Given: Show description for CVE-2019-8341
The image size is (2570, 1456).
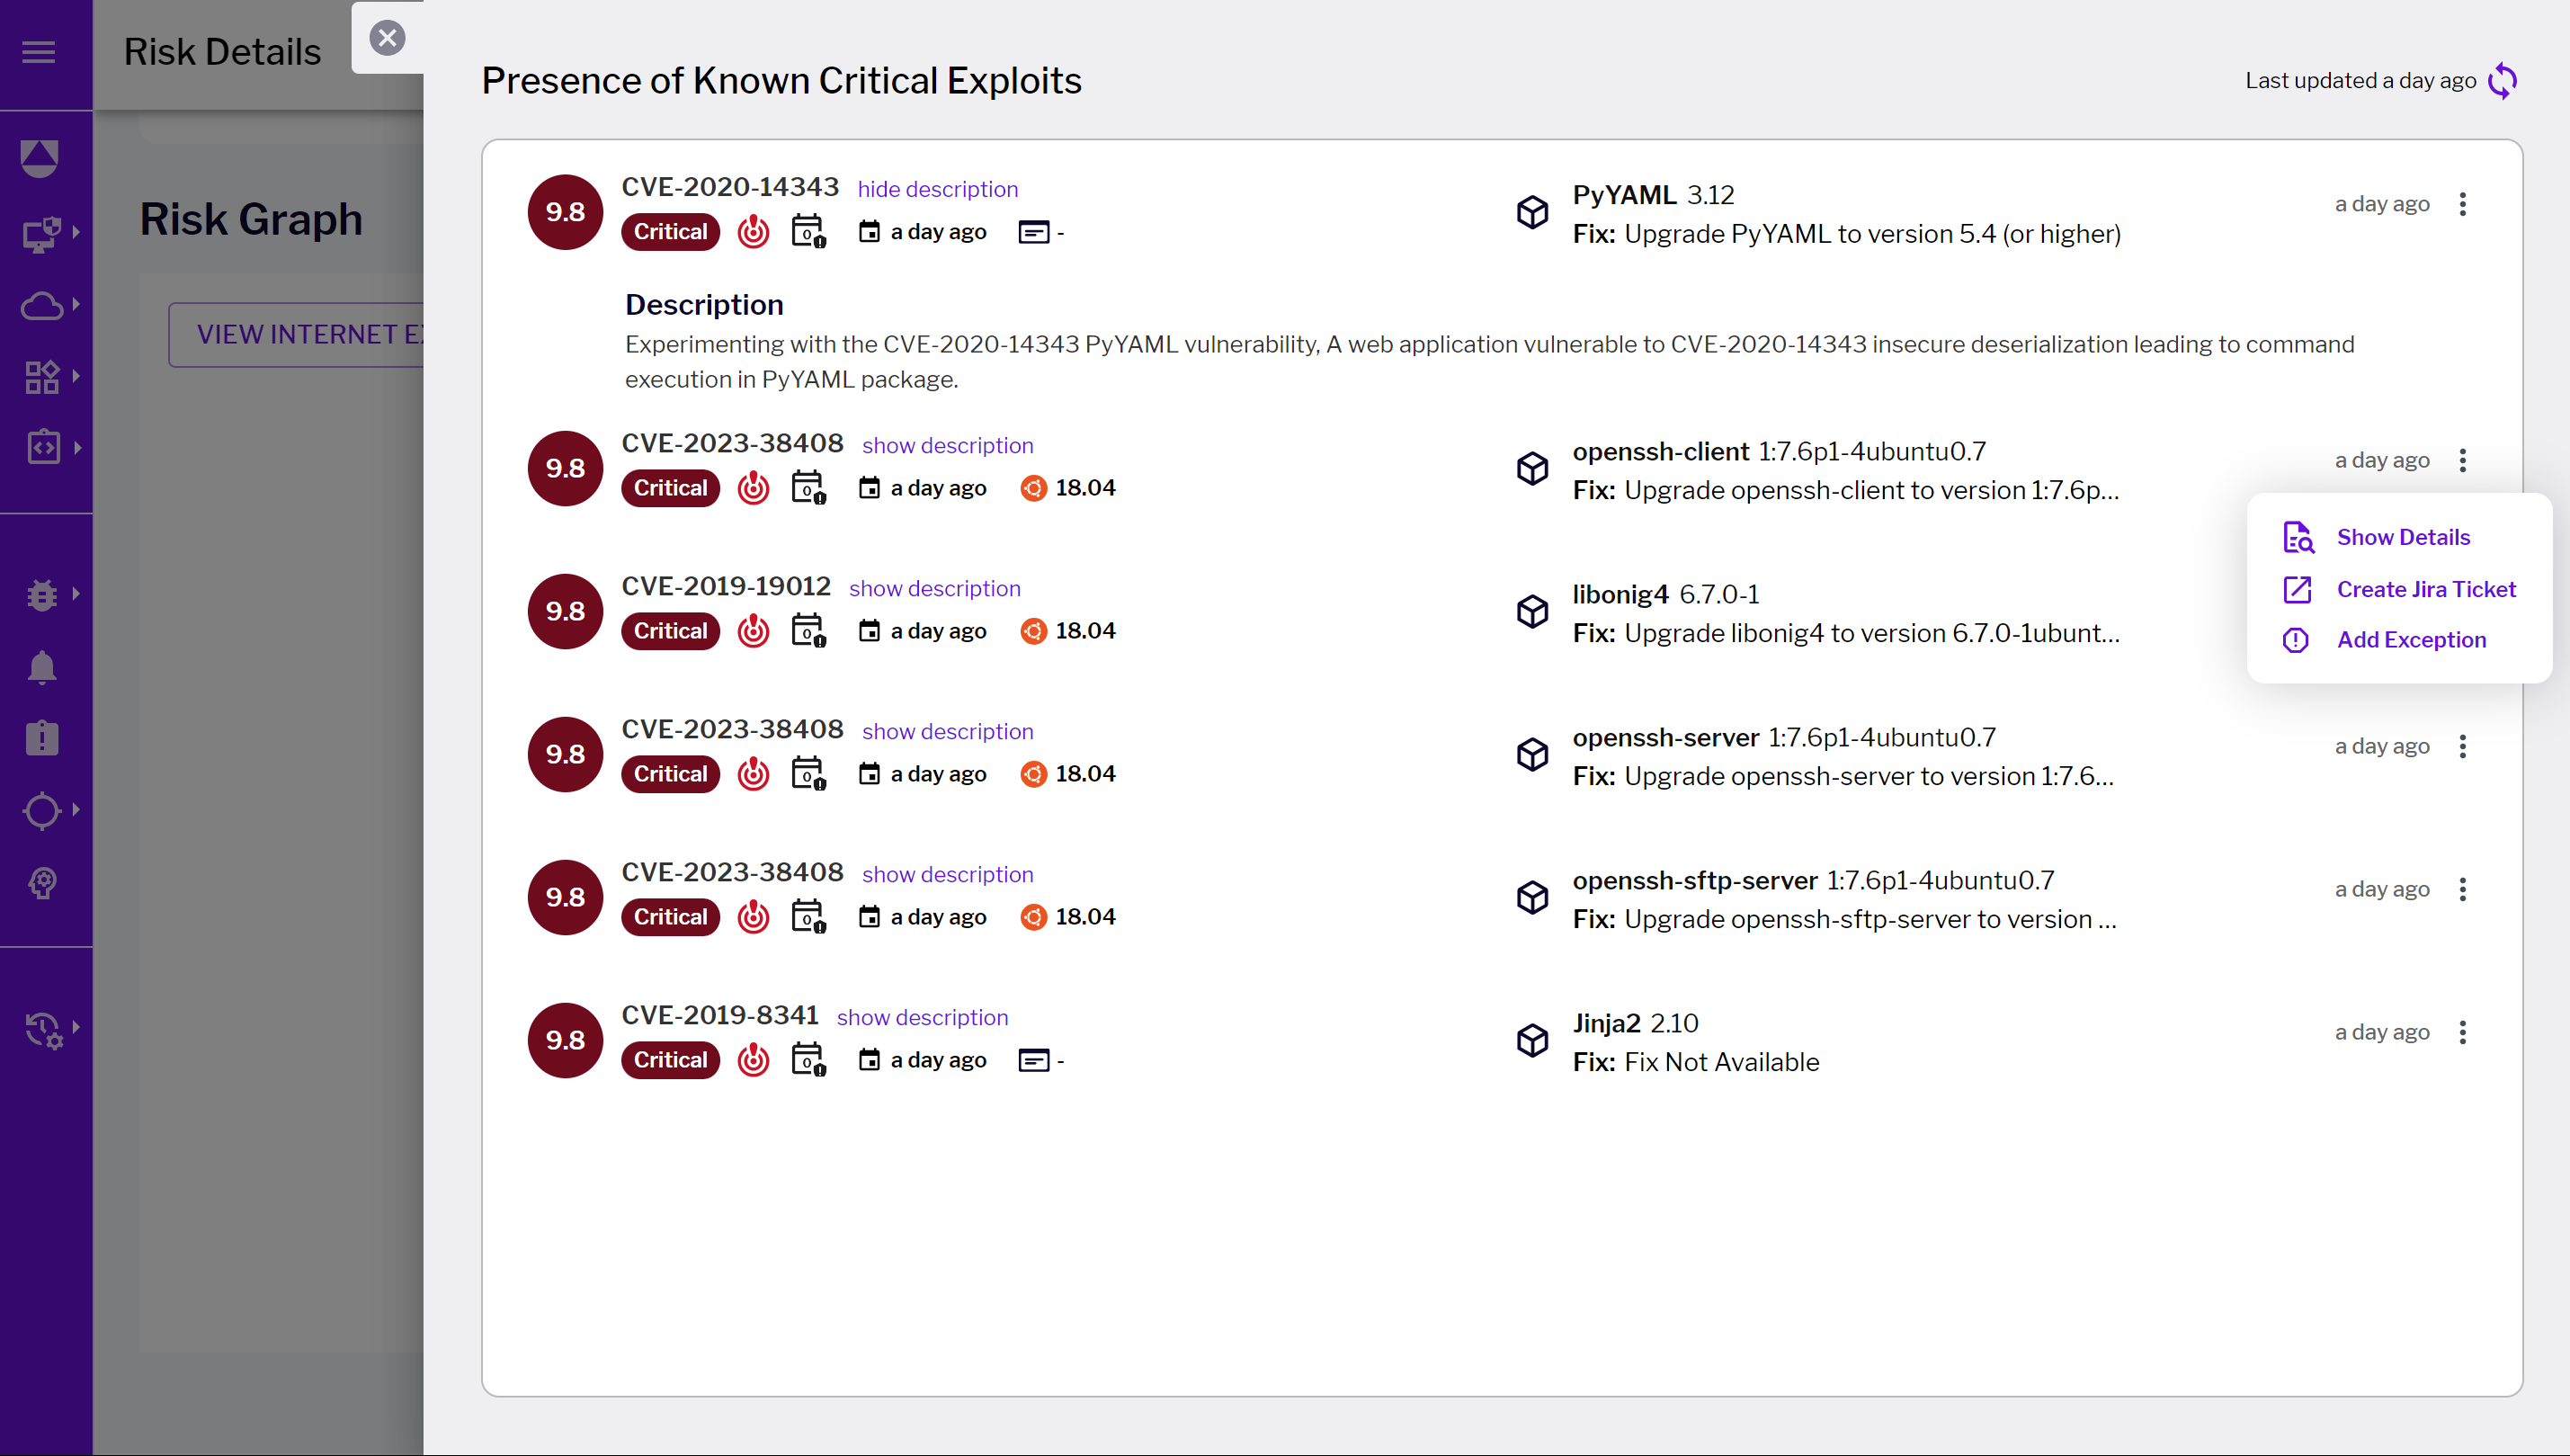Looking at the screenshot, I should [922, 1017].
